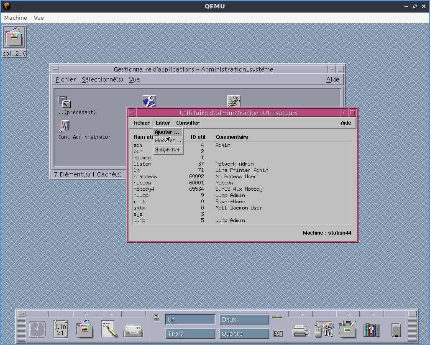This screenshot has height=345, width=430.
Task: Open the printer icon on the front panel
Action: point(301,331)
